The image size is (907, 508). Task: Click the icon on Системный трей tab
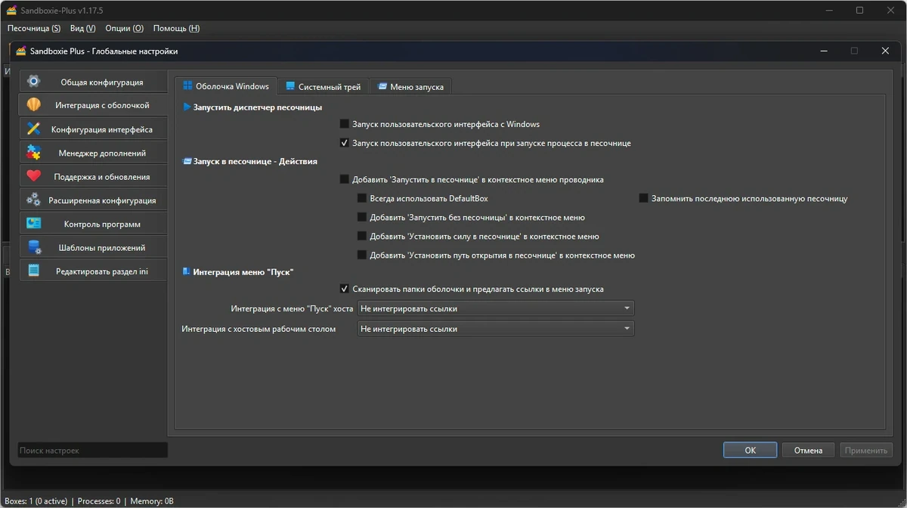pyautogui.click(x=290, y=87)
